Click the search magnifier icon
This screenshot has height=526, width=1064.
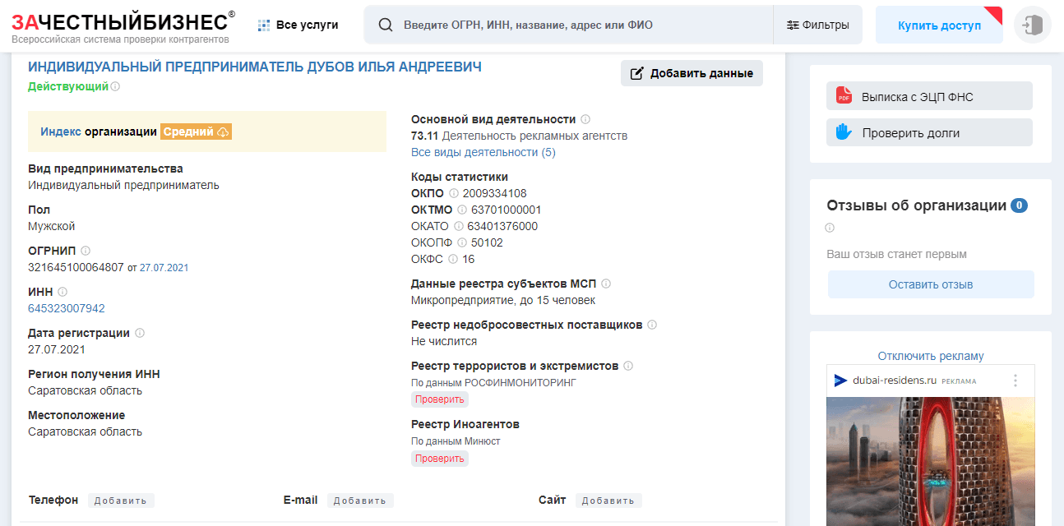point(385,25)
